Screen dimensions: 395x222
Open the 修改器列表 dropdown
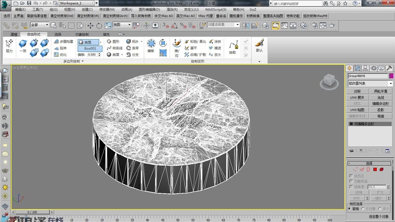(x=369, y=83)
